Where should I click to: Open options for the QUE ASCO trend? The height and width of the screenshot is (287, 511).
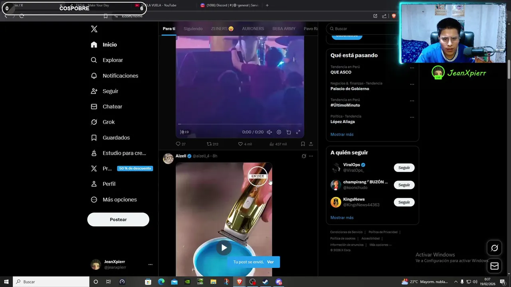412,68
